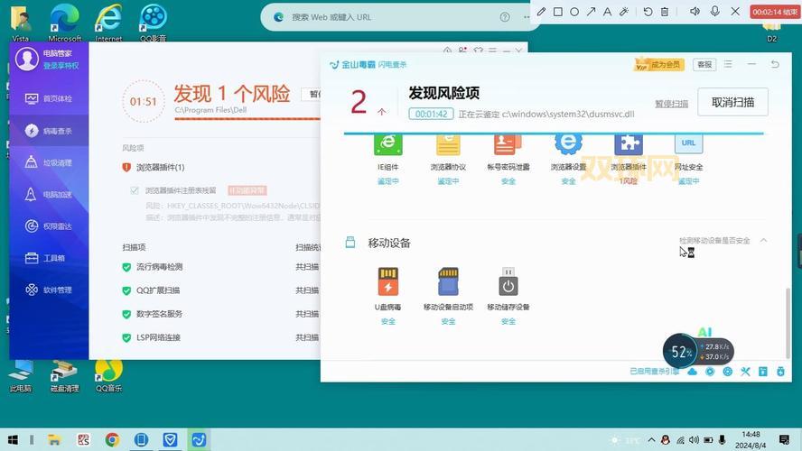Image resolution: width=802 pixels, height=451 pixels.
Task: Click the trash icon to clear annotations
Action: tap(665, 11)
